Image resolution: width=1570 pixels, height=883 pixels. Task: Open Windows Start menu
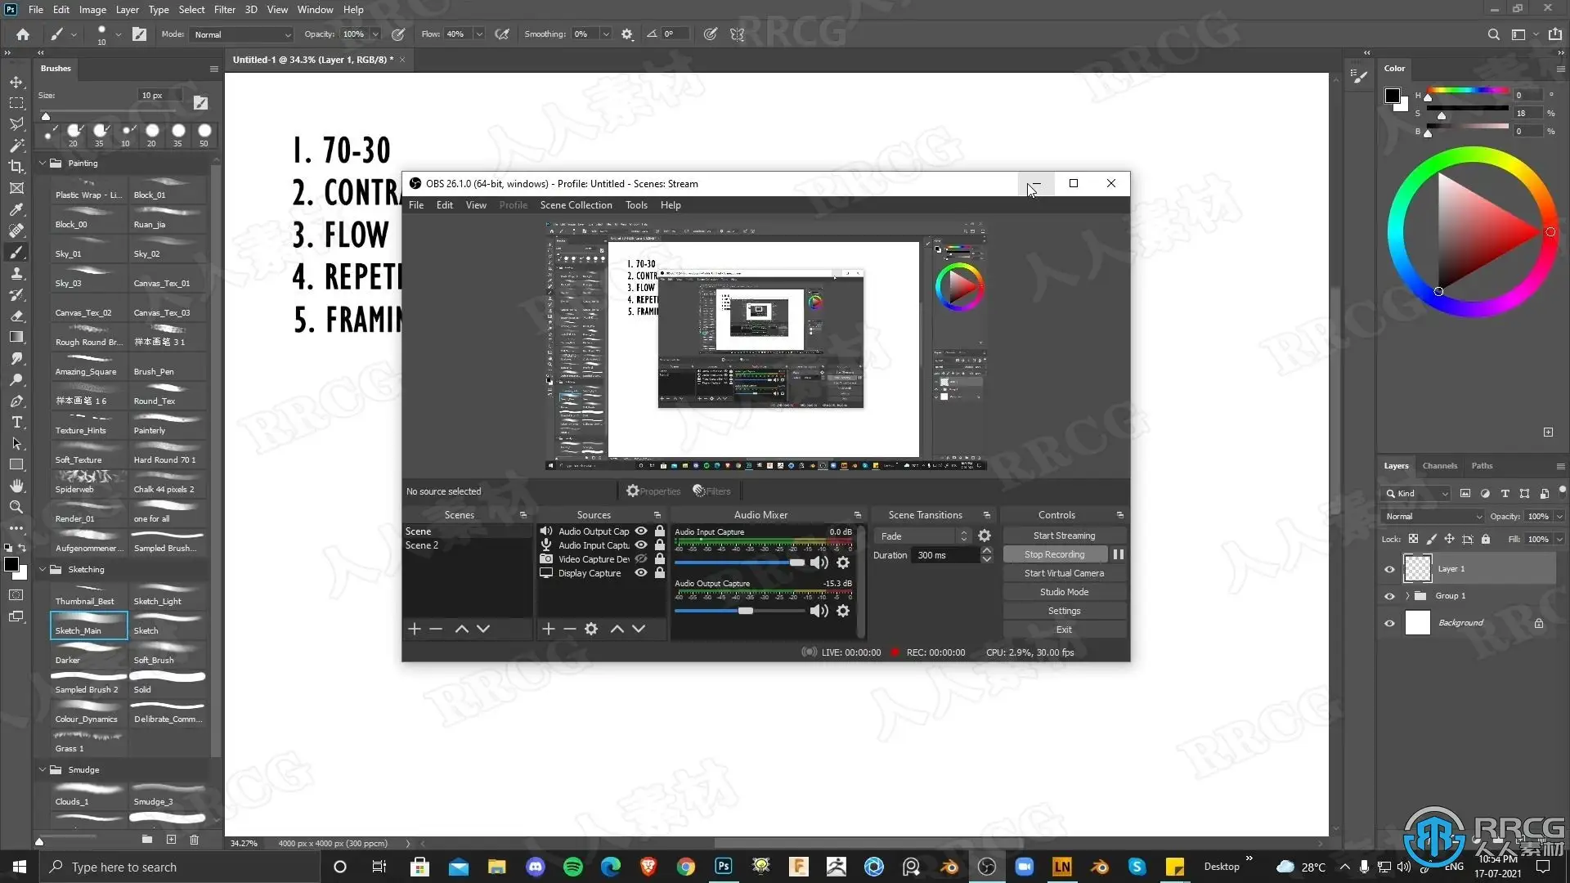click(20, 867)
